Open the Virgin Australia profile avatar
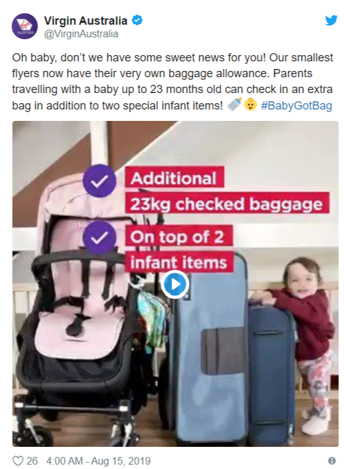The image size is (344, 469). tap(25, 27)
